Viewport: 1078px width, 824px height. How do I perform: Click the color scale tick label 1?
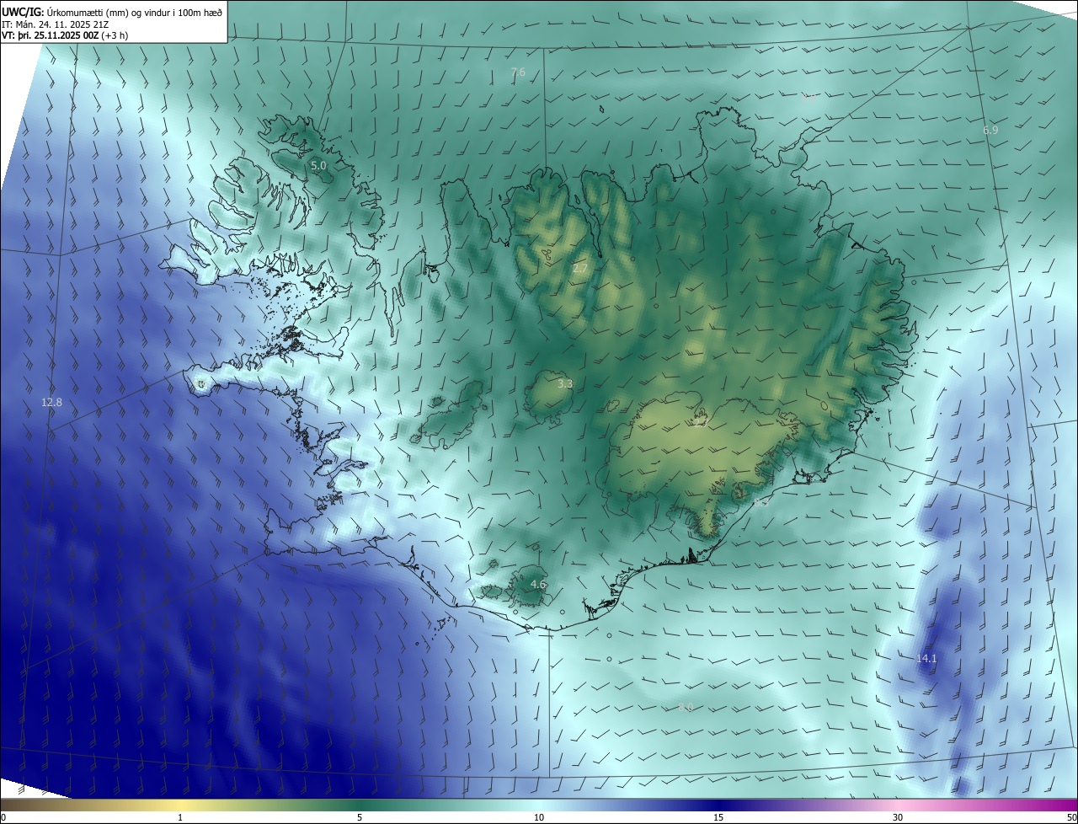tap(180, 817)
